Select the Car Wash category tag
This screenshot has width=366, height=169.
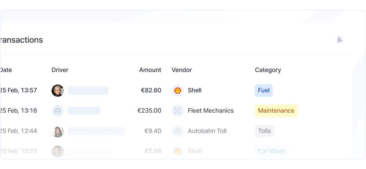coord(271,151)
